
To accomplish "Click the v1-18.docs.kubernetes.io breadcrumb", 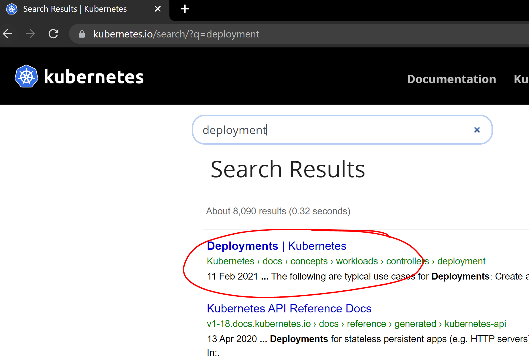I will tap(258, 324).
